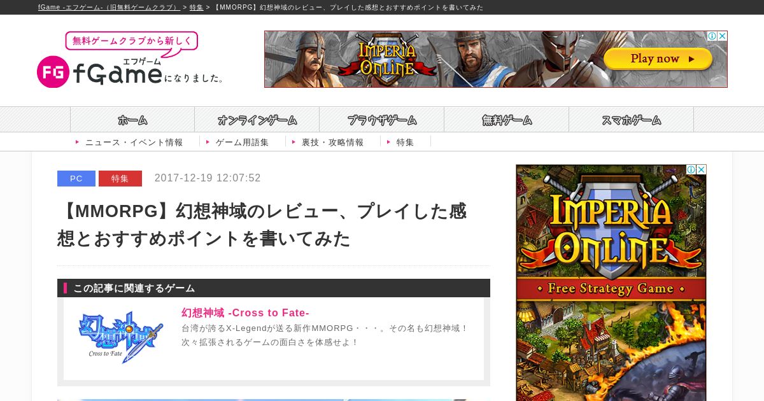
Task: Go to ニュース・イベント情報 submenu link
Action: pos(134,142)
